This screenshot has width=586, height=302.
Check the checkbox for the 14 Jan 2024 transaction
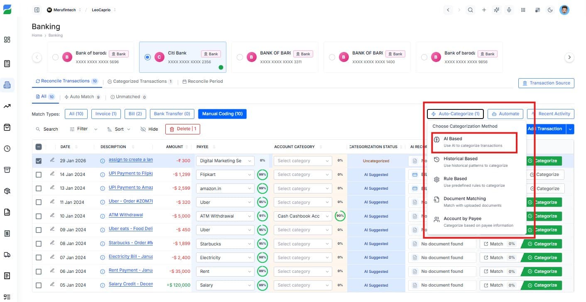[39, 174]
